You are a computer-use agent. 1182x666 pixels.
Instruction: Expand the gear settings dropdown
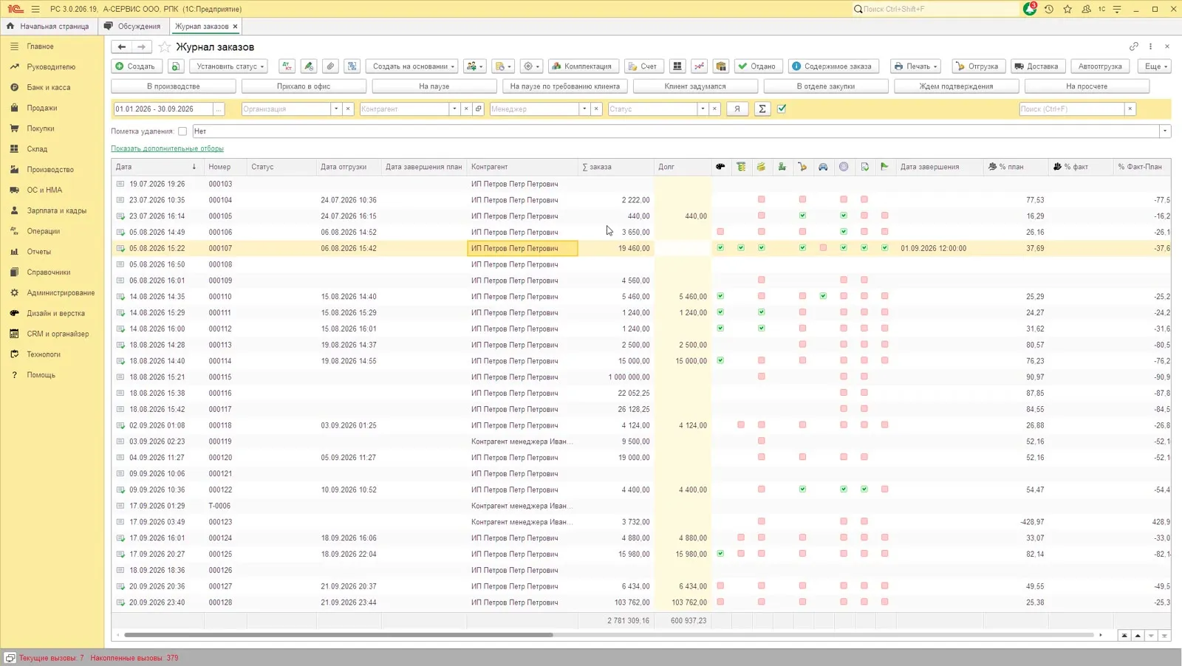pyautogui.click(x=531, y=66)
